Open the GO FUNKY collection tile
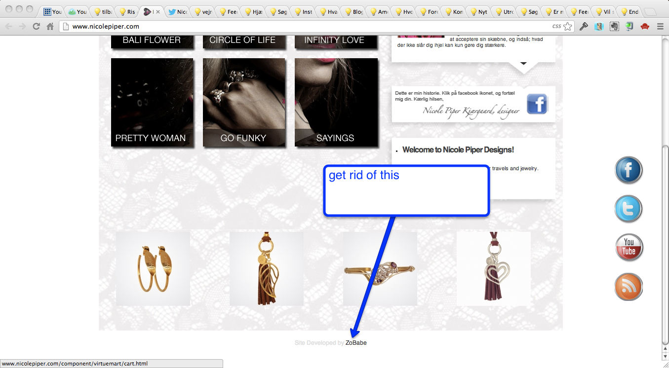Image resolution: width=669 pixels, height=368 pixels. pyautogui.click(x=244, y=102)
